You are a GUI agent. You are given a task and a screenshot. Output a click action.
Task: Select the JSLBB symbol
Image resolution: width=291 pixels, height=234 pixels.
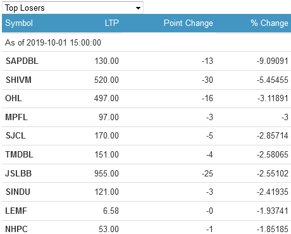[x=18, y=173]
